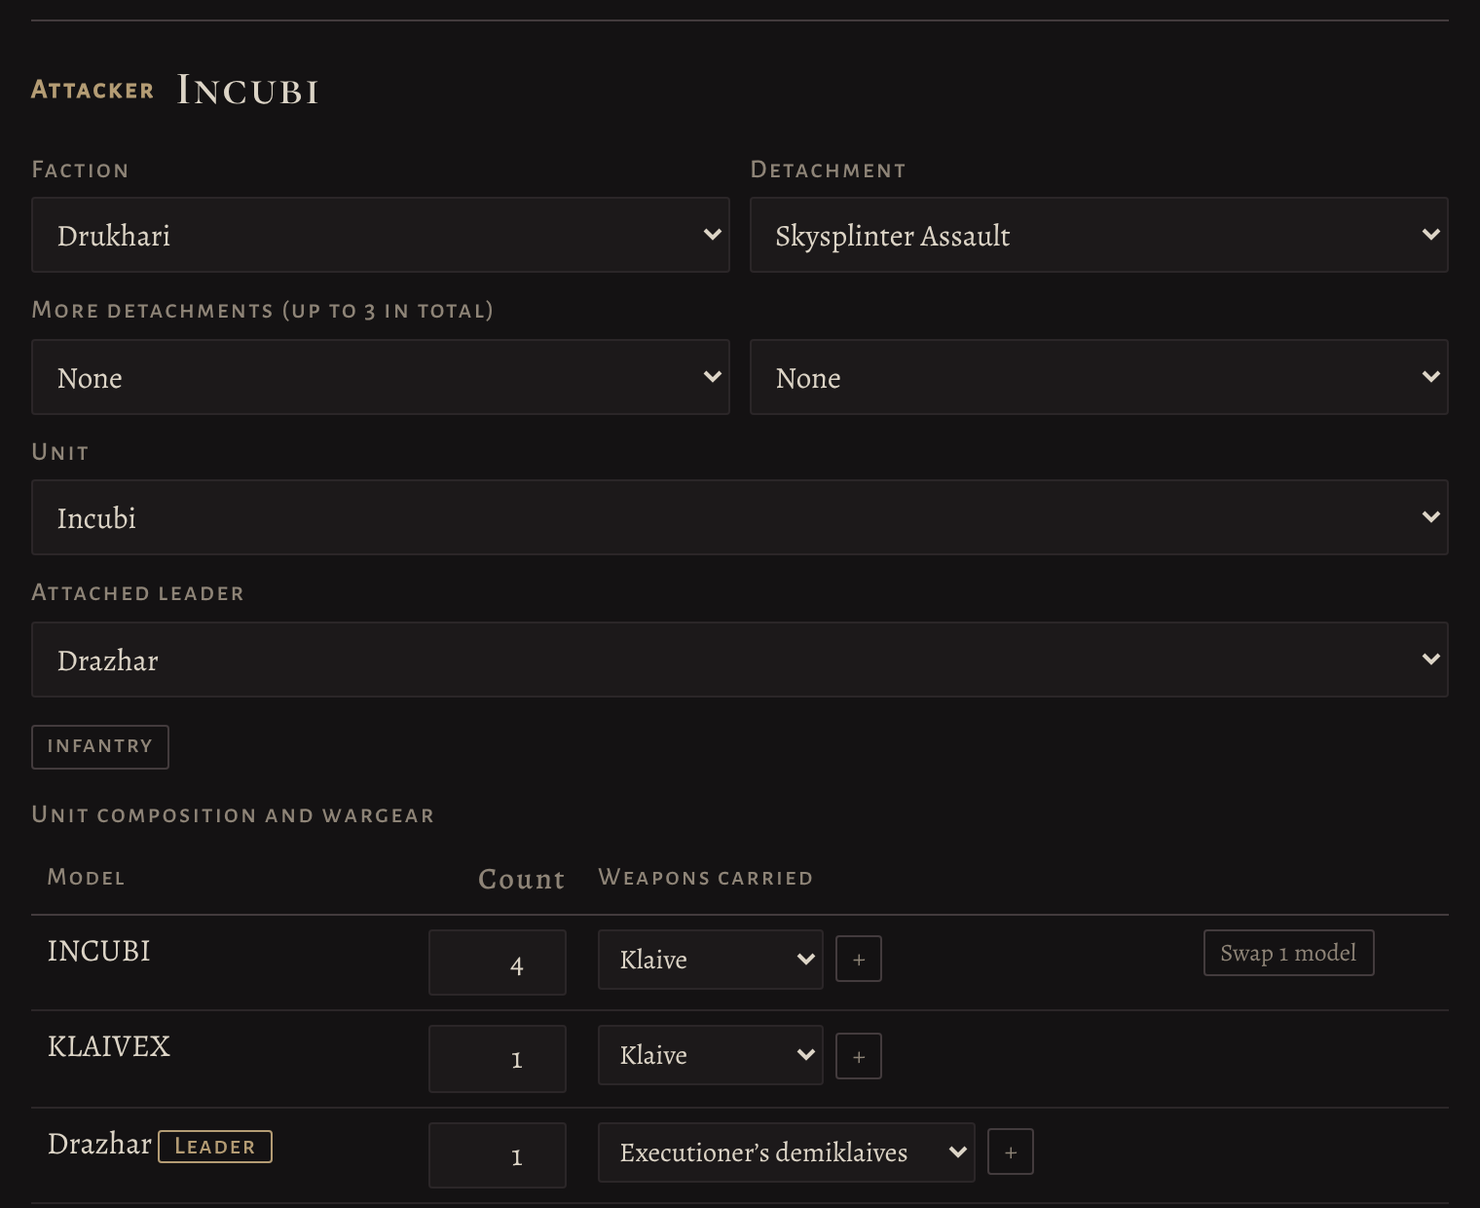The width and height of the screenshot is (1480, 1208).
Task: Click the INCUBI model name in the table
Action: tap(99, 951)
